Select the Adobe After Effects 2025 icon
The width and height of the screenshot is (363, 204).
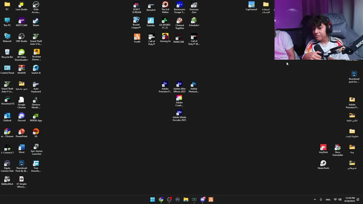(179, 87)
